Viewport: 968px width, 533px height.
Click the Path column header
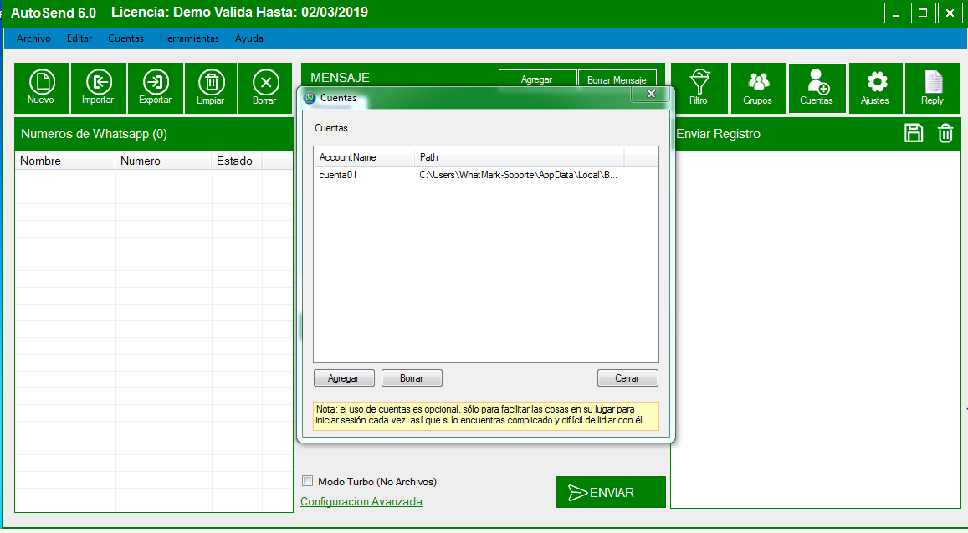(x=520, y=157)
